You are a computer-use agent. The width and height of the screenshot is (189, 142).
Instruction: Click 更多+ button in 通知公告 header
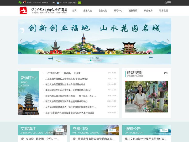pyautogui.click(x=164, y=130)
